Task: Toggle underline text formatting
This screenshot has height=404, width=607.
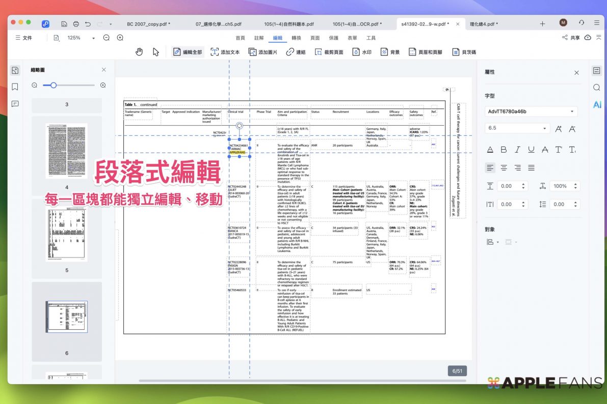Action: tap(531, 149)
